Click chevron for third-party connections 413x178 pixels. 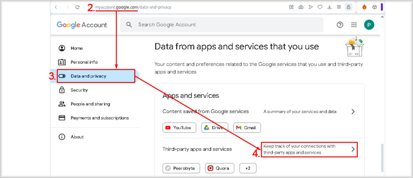353,149
